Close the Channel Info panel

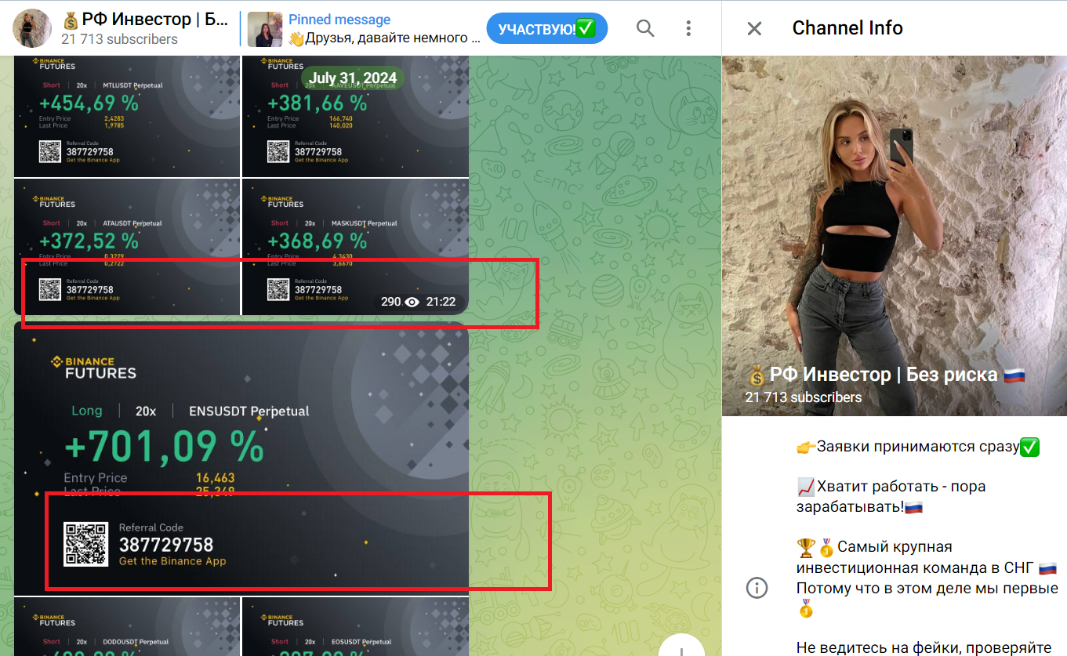coord(754,28)
